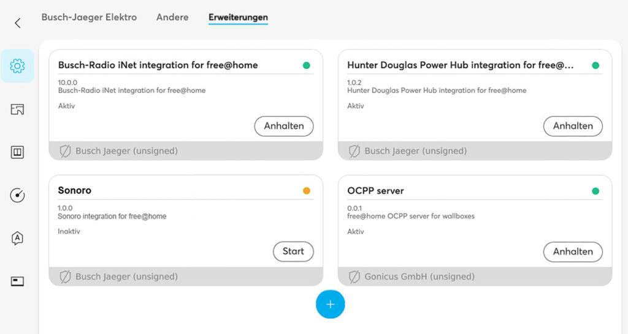The image size is (628, 334).
Task: Click the unsigned shield icon under OCPP server
Action: 354,276
